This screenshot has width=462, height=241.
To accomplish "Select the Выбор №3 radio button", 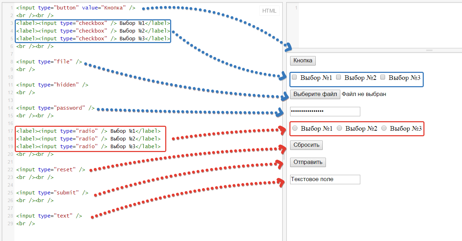I will coord(384,128).
